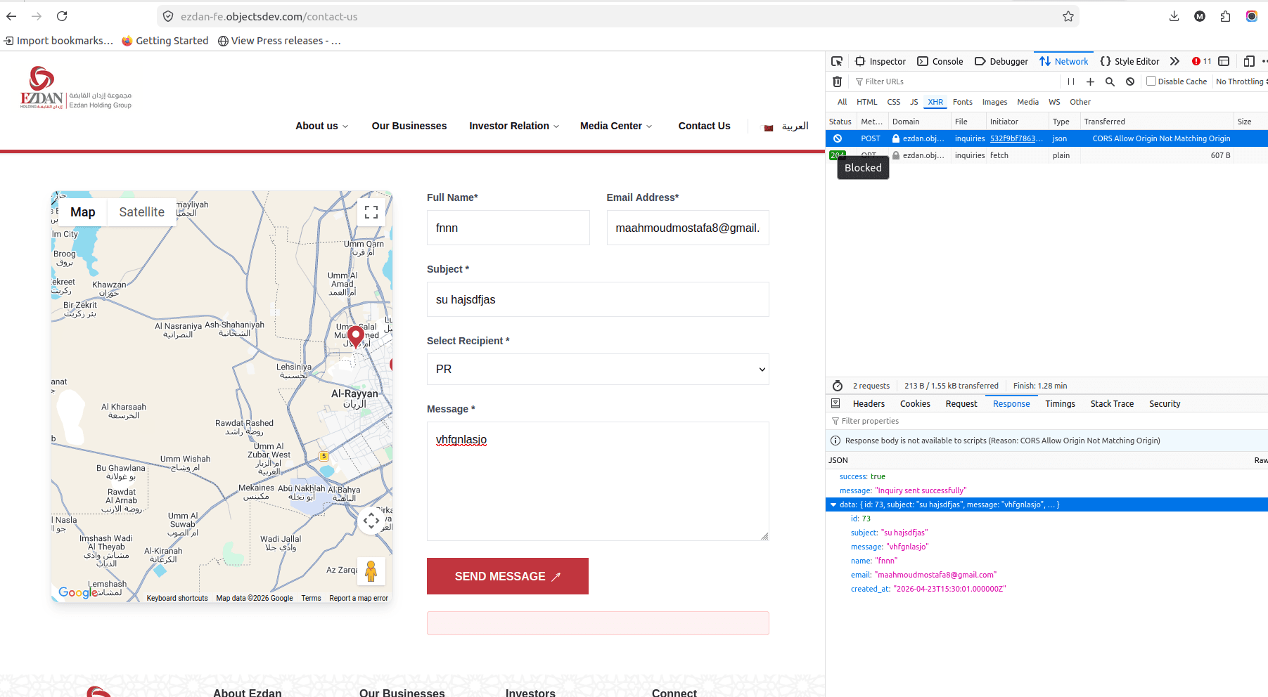The image size is (1268, 697).
Task: Open the Our Businesses nav link
Action: click(x=409, y=126)
